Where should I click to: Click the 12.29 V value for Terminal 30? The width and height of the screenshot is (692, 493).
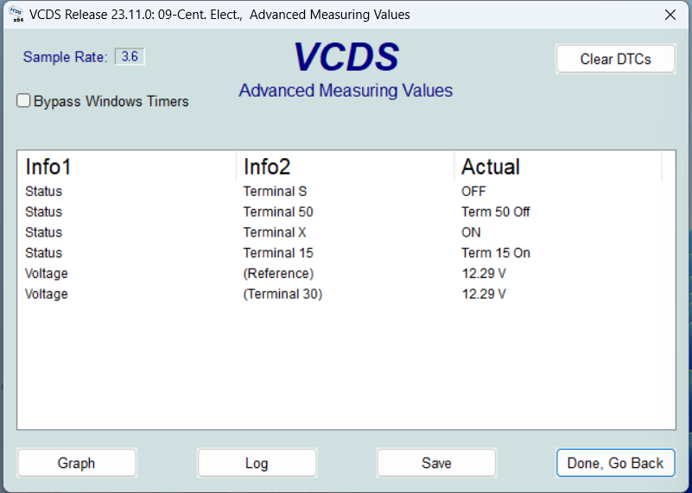click(x=484, y=294)
